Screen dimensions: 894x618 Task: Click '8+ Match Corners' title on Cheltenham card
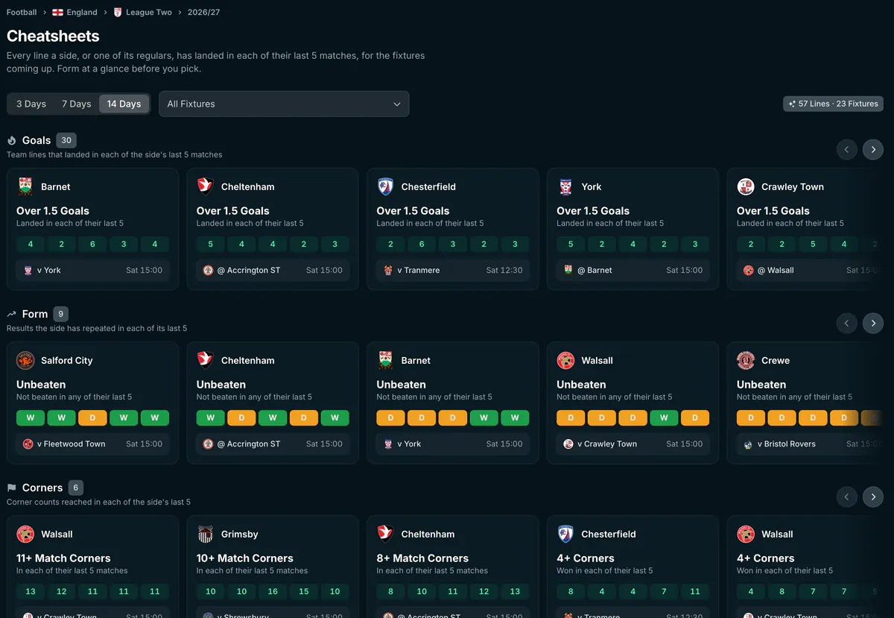422,558
